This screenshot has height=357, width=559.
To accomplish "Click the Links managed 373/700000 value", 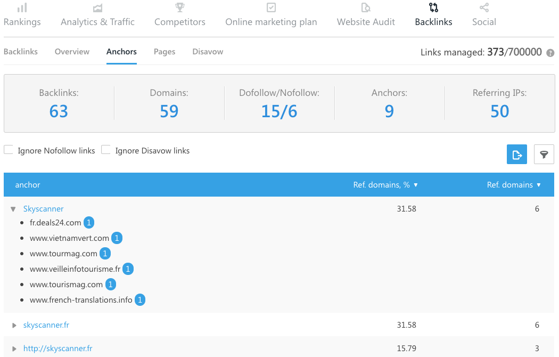I will (x=514, y=52).
